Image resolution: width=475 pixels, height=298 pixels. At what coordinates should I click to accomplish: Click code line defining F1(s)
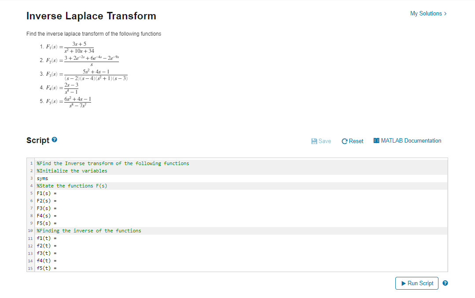[x=46, y=193]
